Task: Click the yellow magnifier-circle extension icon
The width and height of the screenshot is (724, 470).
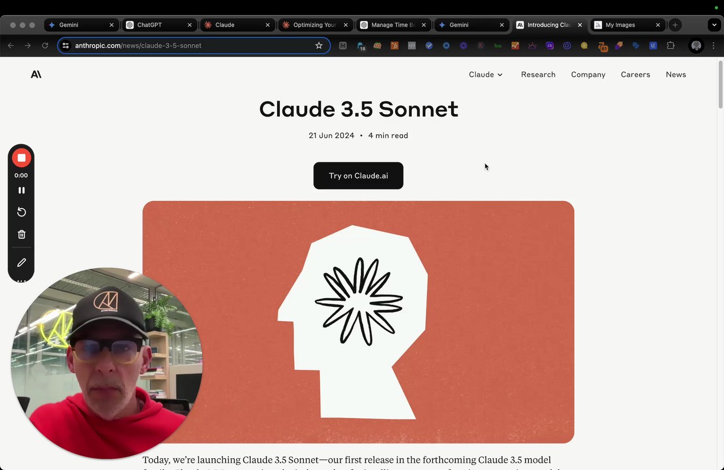Action: click(x=584, y=45)
